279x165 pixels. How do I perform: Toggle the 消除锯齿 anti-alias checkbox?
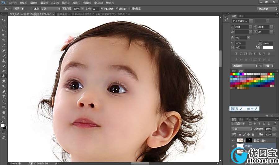point(103,9)
